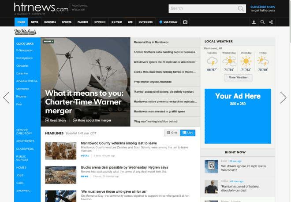Open the Service Directory link
This screenshot has height=202, width=291.
[24, 132]
